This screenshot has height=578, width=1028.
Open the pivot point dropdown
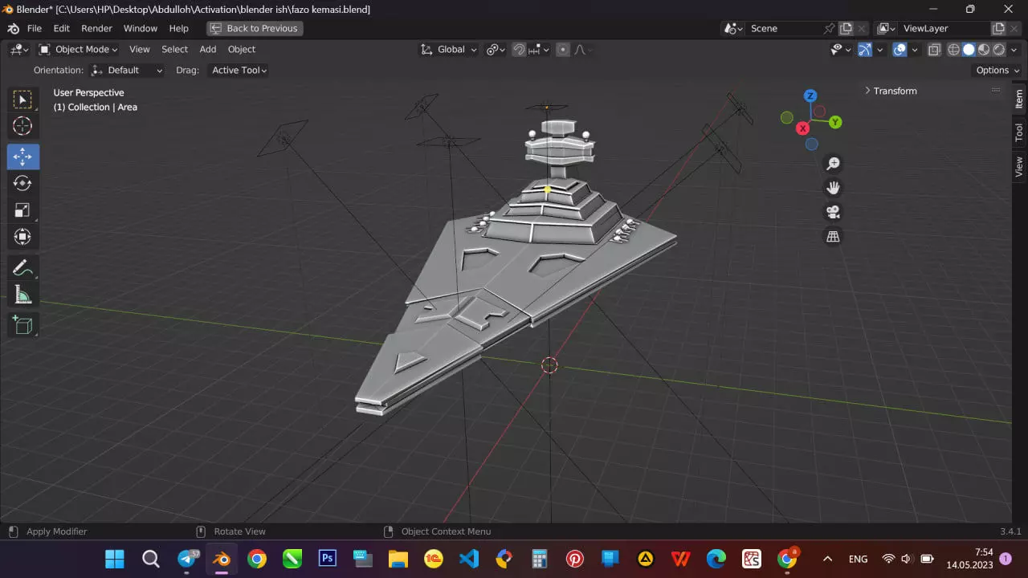pyautogui.click(x=496, y=50)
